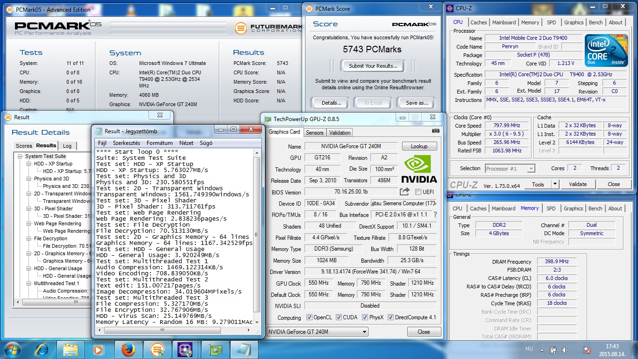This screenshot has height=359, width=638.
Task: Open the SPD tab in upper CPU-Z
Action: click(x=552, y=22)
